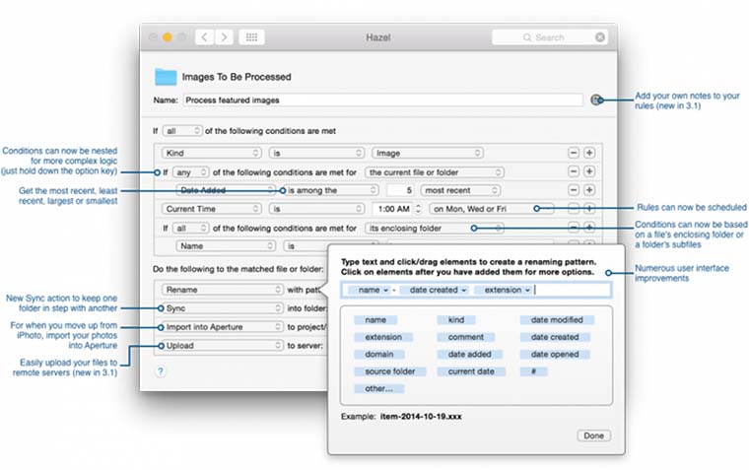
Task: Click the forward navigation arrow in toolbar
Action: pos(224,36)
